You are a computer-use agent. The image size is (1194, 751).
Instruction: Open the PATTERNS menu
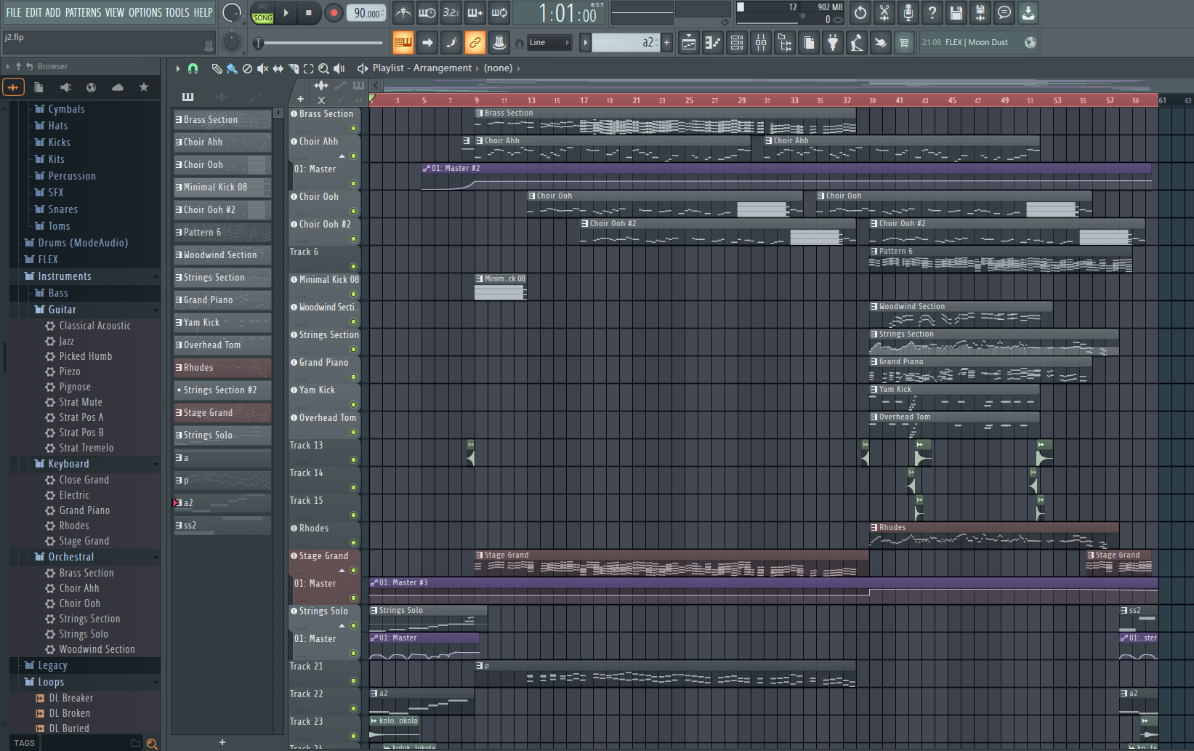coord(83,12)
